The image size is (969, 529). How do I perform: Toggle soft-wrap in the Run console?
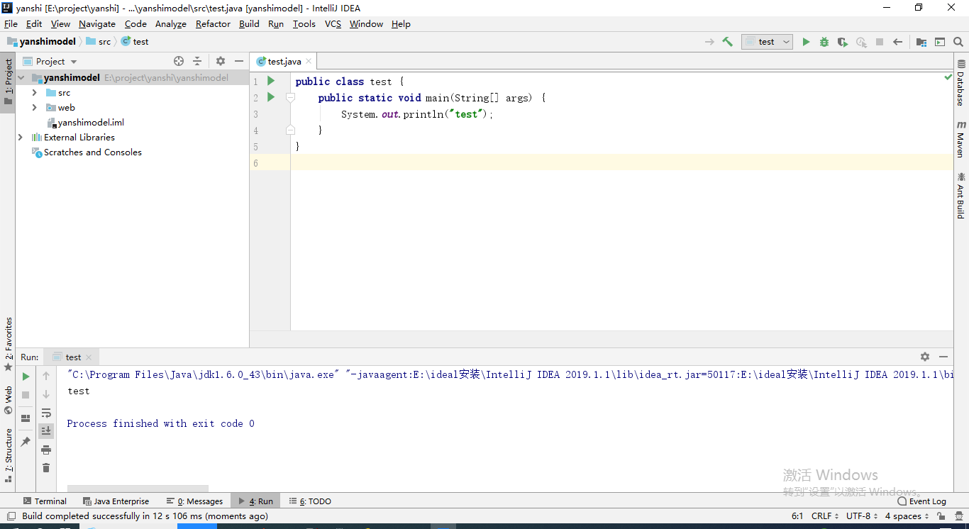click(x=46, y=413)
